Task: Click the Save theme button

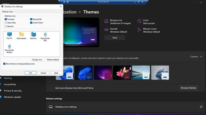Action: (115, 38)
